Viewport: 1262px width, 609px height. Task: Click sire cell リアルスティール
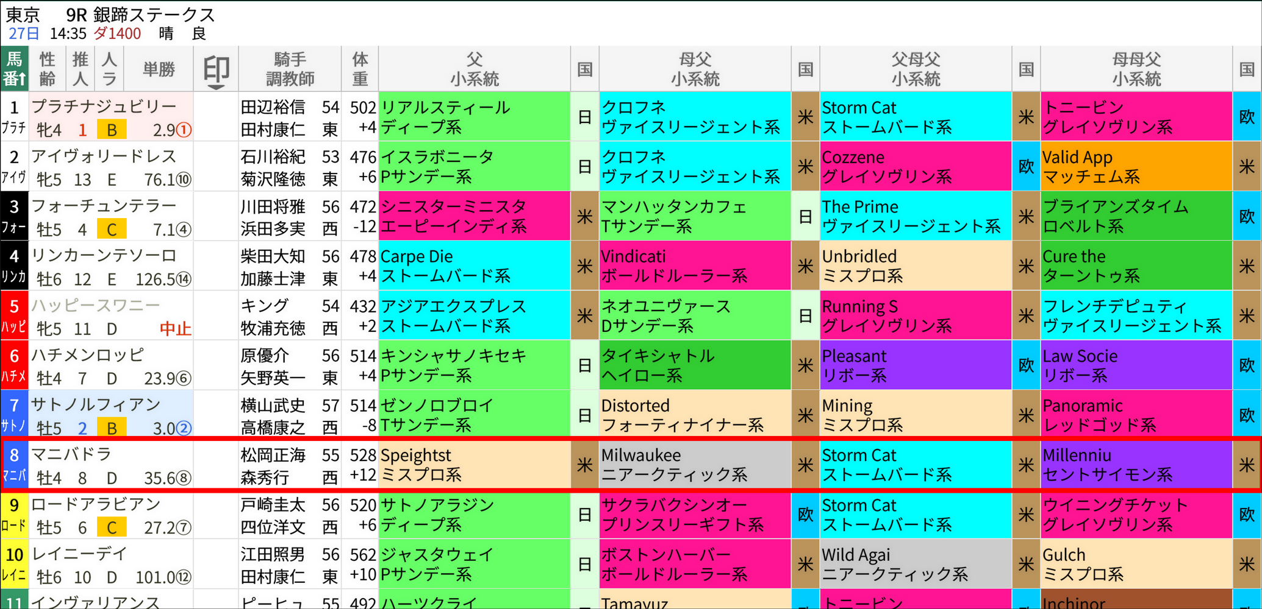(x=475, y=116)
